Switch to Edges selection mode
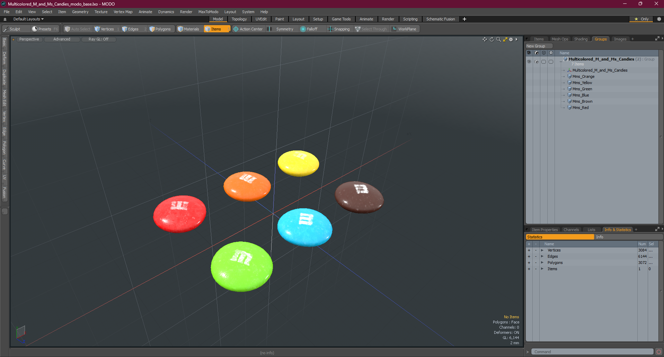The width and height of the screenshot is (664, 357). click(134, 29)
